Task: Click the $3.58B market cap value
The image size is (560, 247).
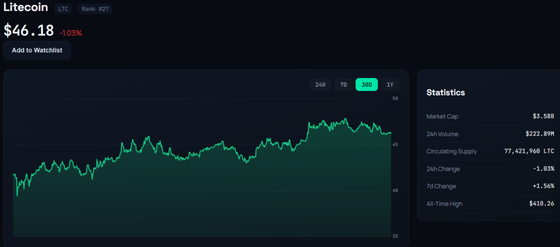Action: click(543, 116)
